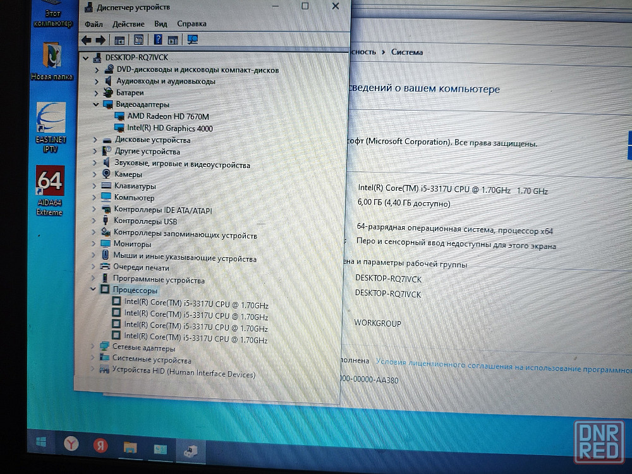Image resolution: width=632 pixels, height=474 pixels.
Task: Click the Properties toolbar icon
Action: click(139, 40)
